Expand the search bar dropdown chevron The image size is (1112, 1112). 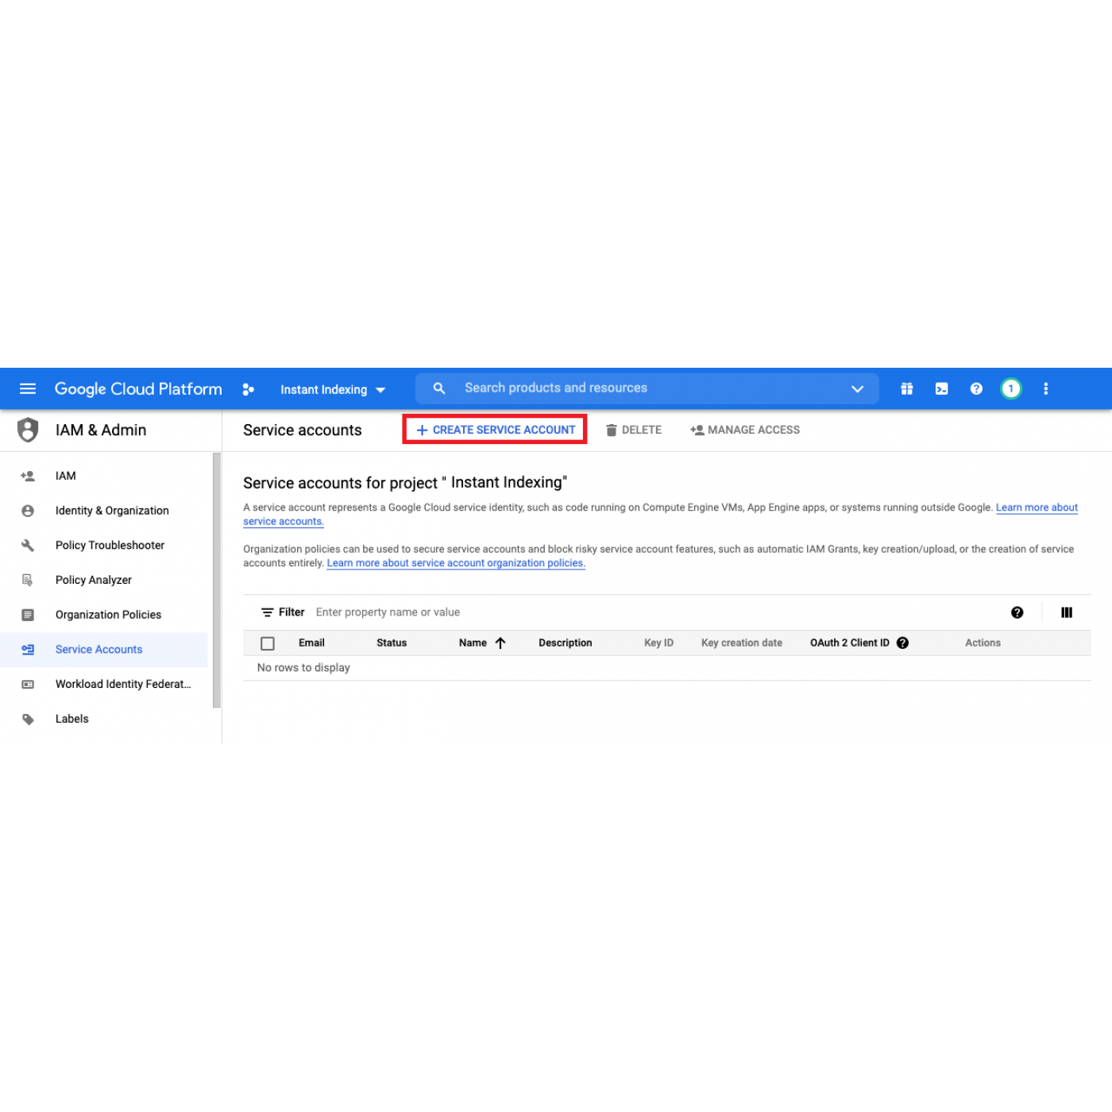(x=857, y=388)
